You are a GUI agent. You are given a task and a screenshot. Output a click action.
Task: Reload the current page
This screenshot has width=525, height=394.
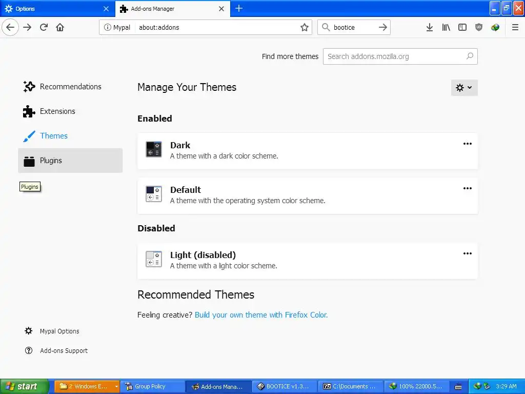44,27
